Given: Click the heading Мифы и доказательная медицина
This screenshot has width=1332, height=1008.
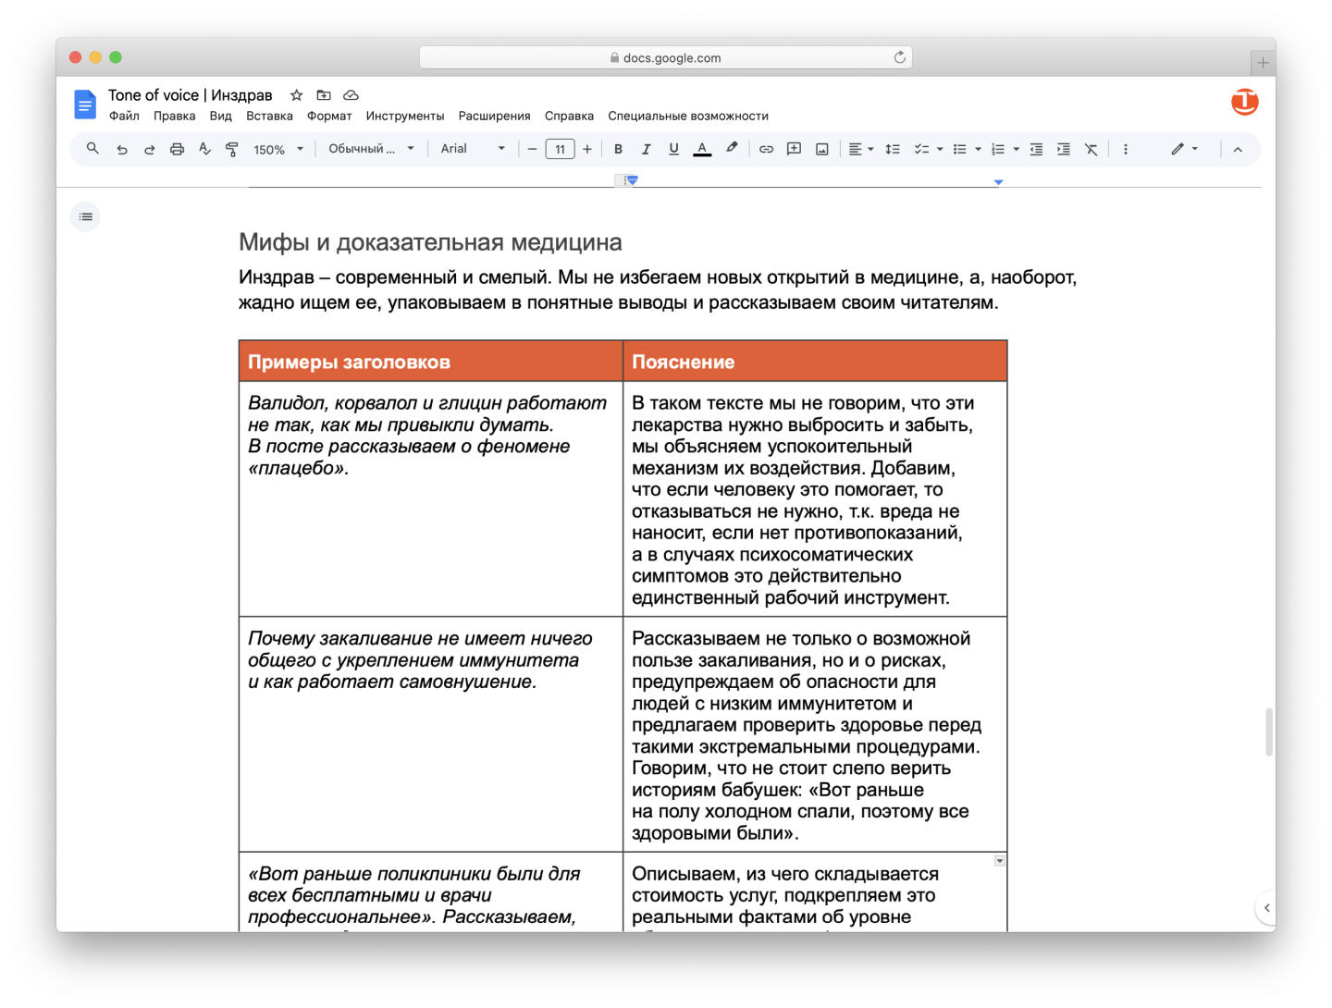Looking at the screenshot, I should pos(430,242).
